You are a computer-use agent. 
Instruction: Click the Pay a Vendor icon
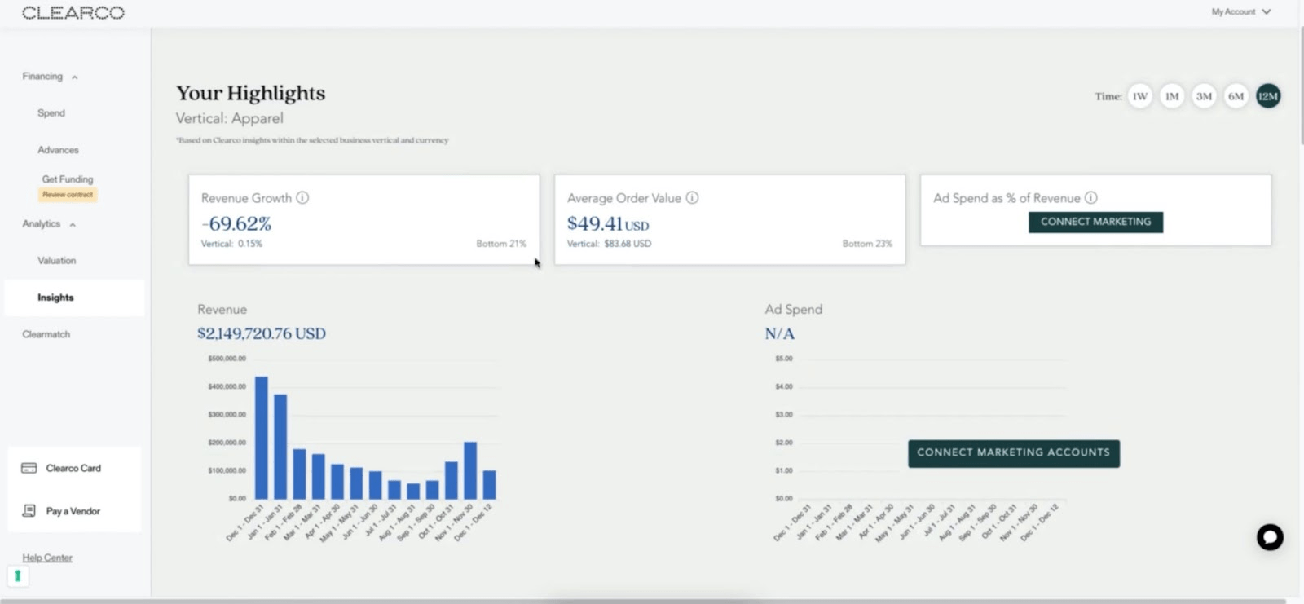click(x=29, y=511)
